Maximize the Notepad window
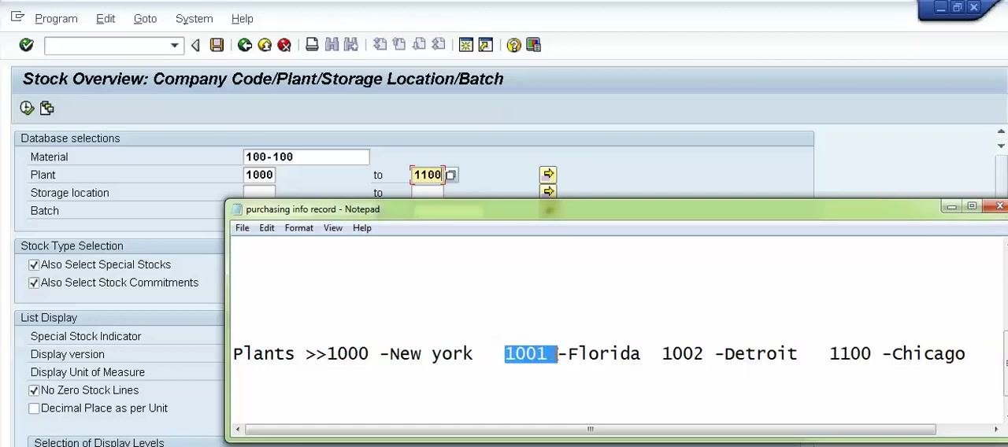This screenshot has height=447, width=1008. (972, 206)
